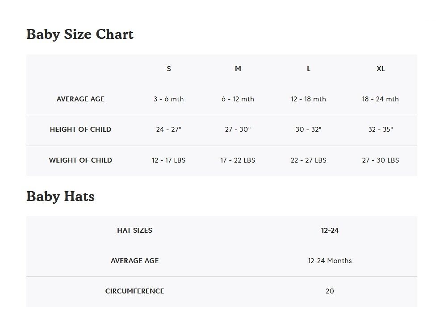Click the 30 - 32" height cell
Screen dimensions: 444x335
click(x=309, y=130)
